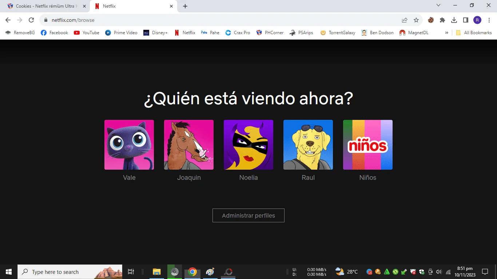Screen dimensions: 497x279
Task: Close the Cookies - Netflix tab
Action: click(x=84, y=6)
